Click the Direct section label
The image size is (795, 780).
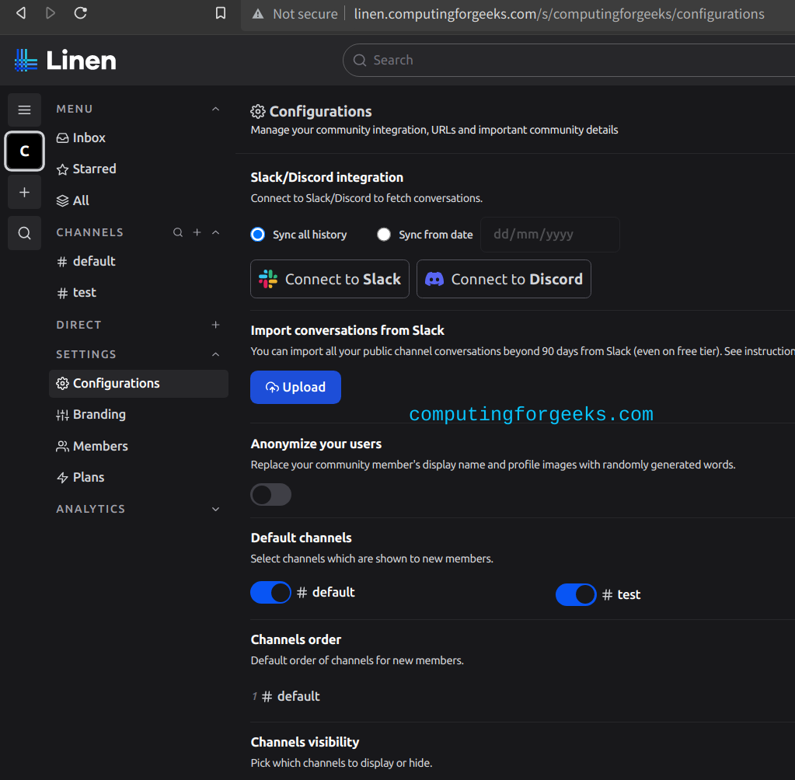(x=78, y=325)
